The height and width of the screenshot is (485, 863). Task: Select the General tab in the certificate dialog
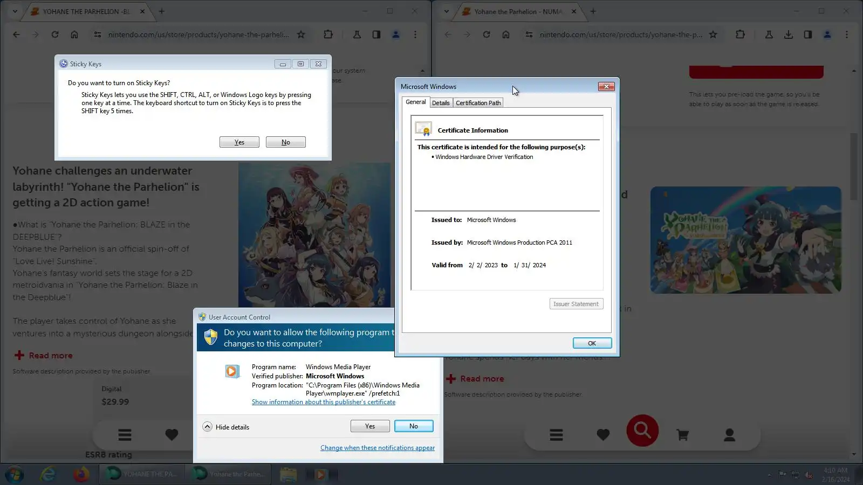point(415,102)
